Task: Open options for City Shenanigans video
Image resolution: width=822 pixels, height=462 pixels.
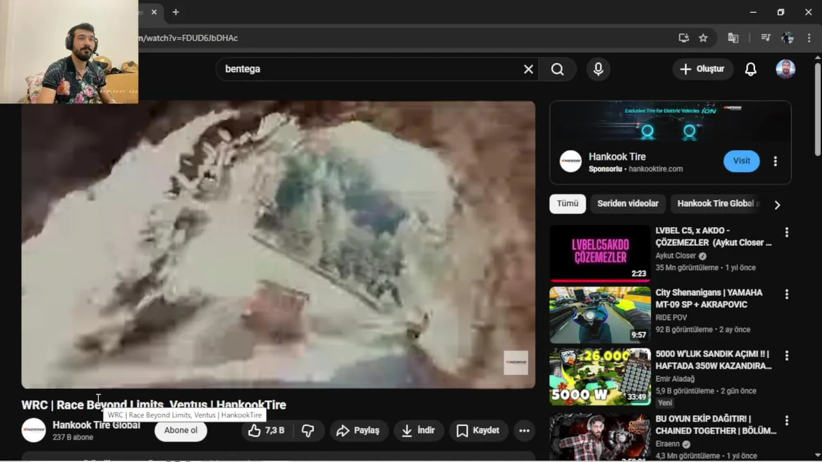Action: tap(786, 294)
